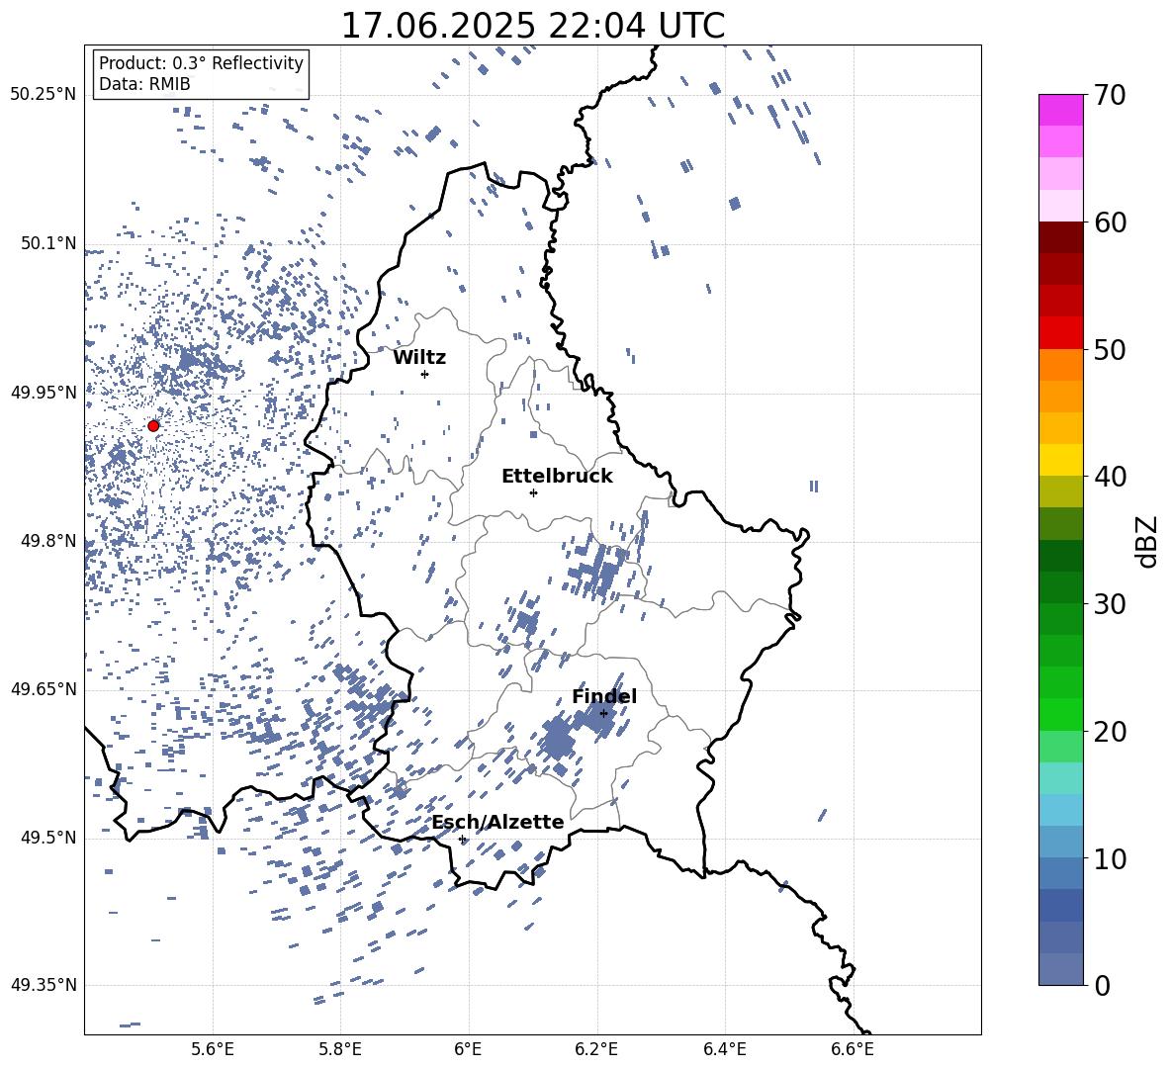Image resolution: width=1171 pixels, height=1069 pixels.
Task: Click the colorbar tick value 40
Action: (1109, 477)
